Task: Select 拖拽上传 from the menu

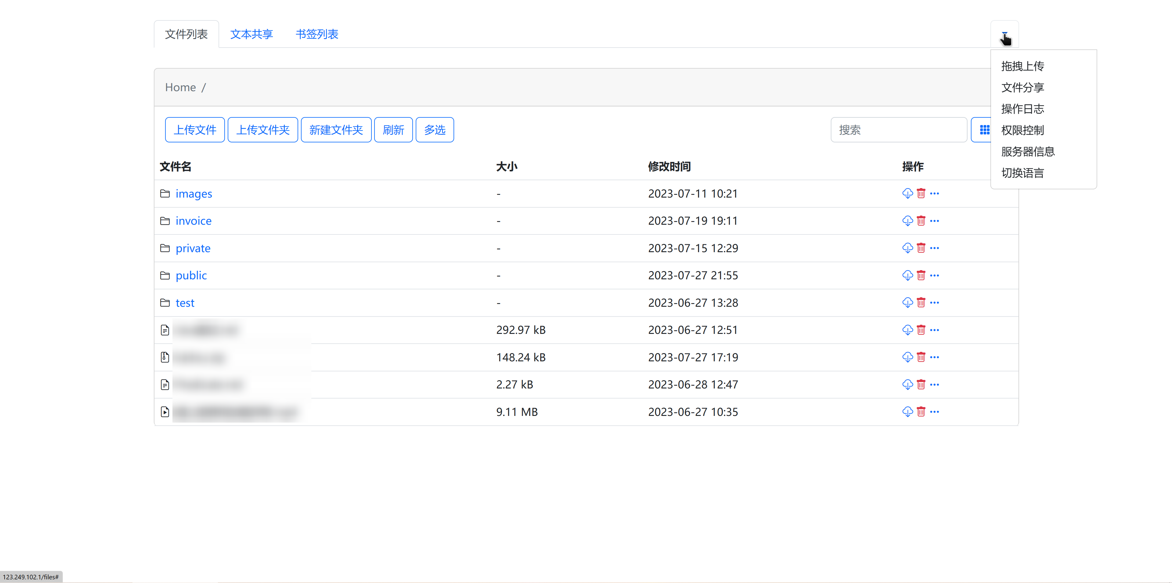Action: 1022,66
